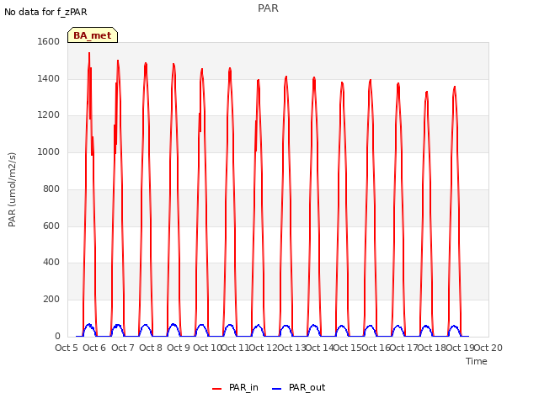The width and height of the screenshot is (539, 404).
Task: Click the Oct 8 x-axis tick label
Action: (151, 348)
